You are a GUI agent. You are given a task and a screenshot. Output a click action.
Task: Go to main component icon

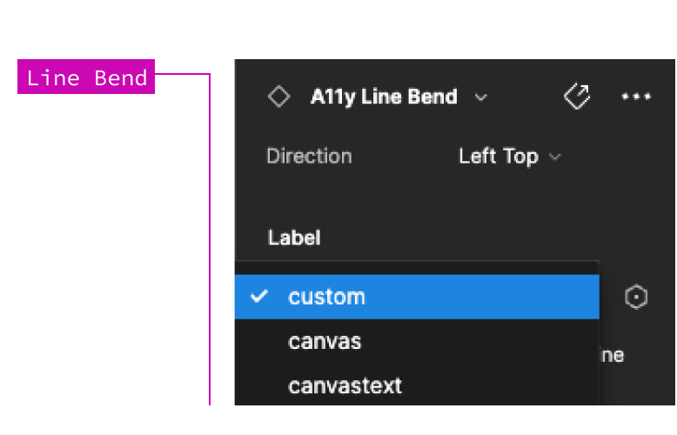pos(577,97)
